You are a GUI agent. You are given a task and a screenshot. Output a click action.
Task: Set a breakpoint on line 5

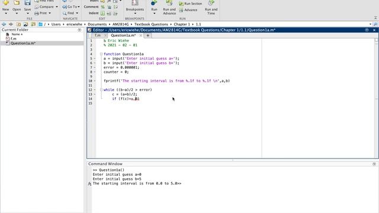[x=95, y=59]
